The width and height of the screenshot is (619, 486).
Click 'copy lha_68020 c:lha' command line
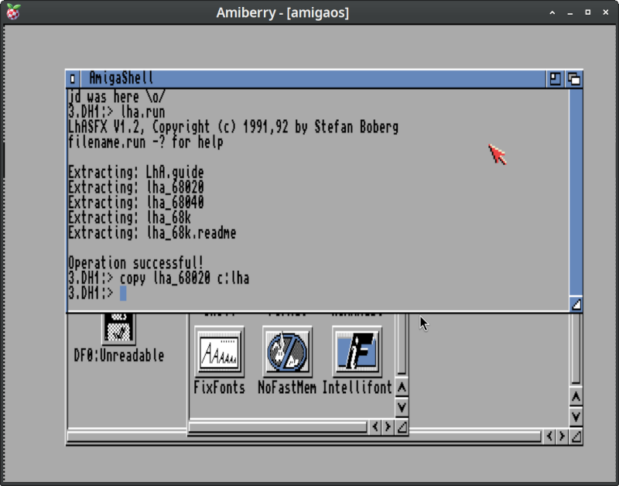(x=184, y=279)
